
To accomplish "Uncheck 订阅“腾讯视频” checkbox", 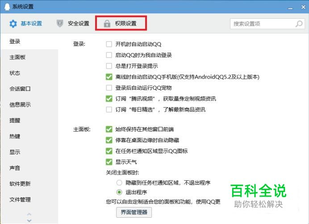I will click(109, 99).
